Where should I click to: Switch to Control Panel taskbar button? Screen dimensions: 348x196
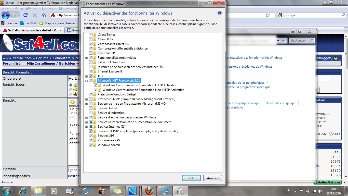click(x=165, y=191)
